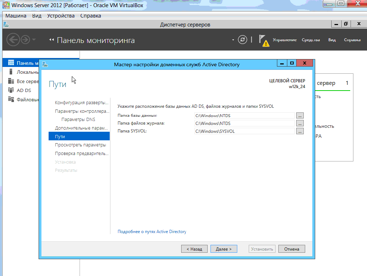This screenshot has height=276, width=367.
Task: Browse for log files folder with ... button
Action: click(300, 124)
